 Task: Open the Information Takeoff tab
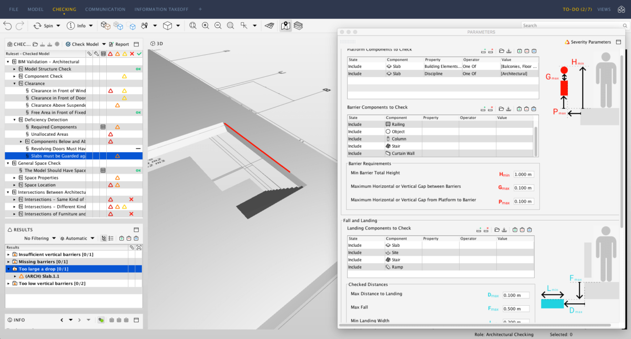click(161, 9)
